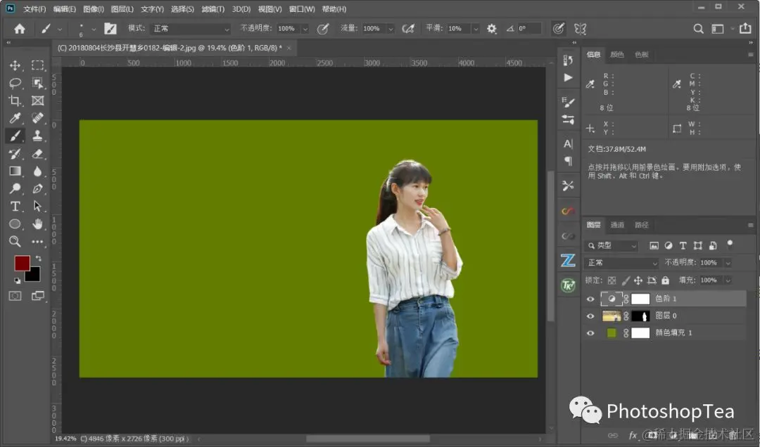Open the brush smoothing options gear
Screen dimensions: 760x447
point(491,29)
